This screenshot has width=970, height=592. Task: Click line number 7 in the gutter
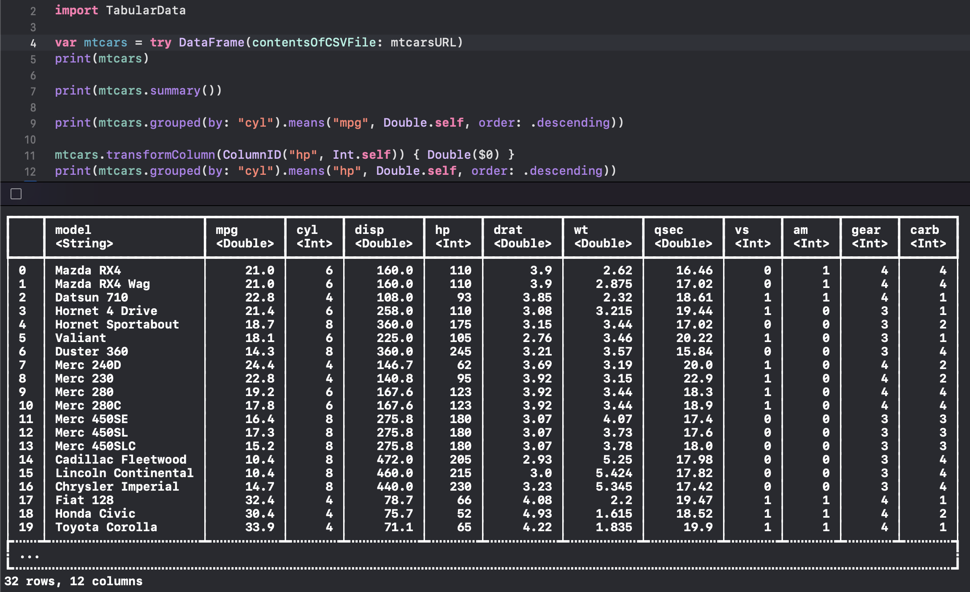click(x=33, y=91)
